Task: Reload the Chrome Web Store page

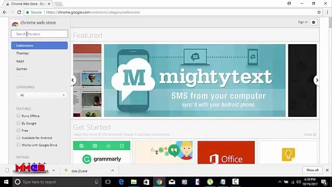Action: click(19, 12)
